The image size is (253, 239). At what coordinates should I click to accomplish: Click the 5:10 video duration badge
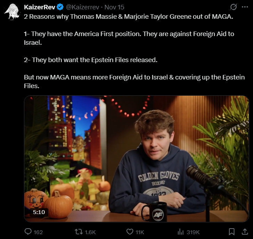[x=39, y=212]
